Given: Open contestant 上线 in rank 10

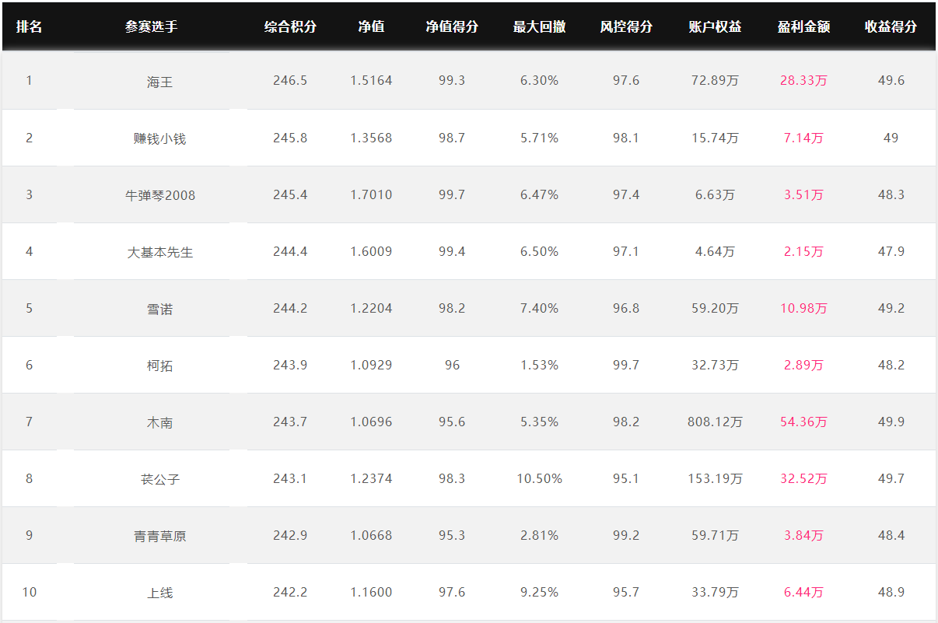Looking at the screenshot, I should pos(159,593).
